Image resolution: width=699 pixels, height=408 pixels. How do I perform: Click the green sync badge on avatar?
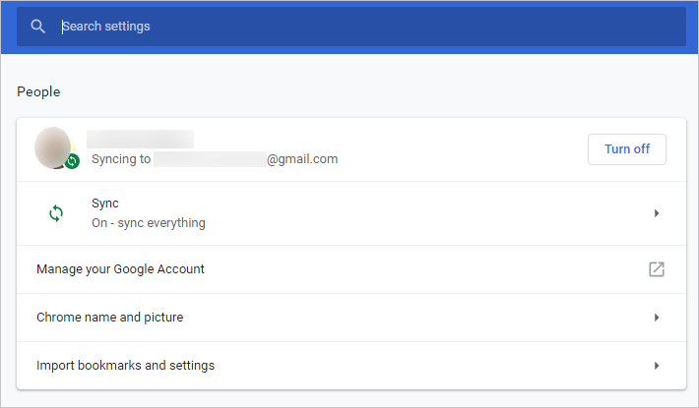[x=72, y=160]
